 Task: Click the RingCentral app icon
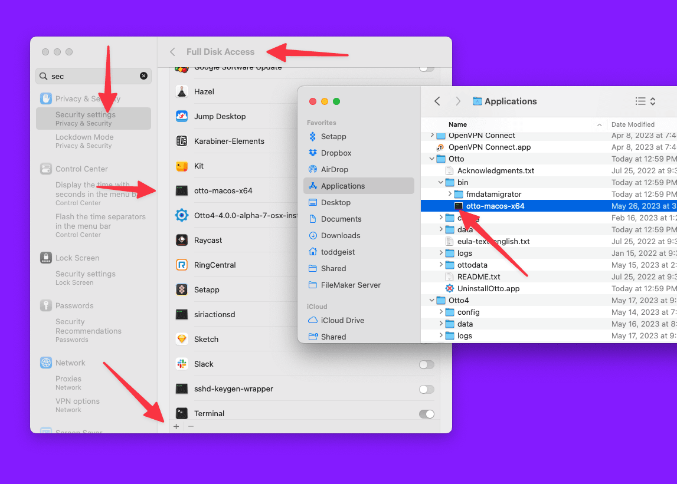(x=181, y=265)
